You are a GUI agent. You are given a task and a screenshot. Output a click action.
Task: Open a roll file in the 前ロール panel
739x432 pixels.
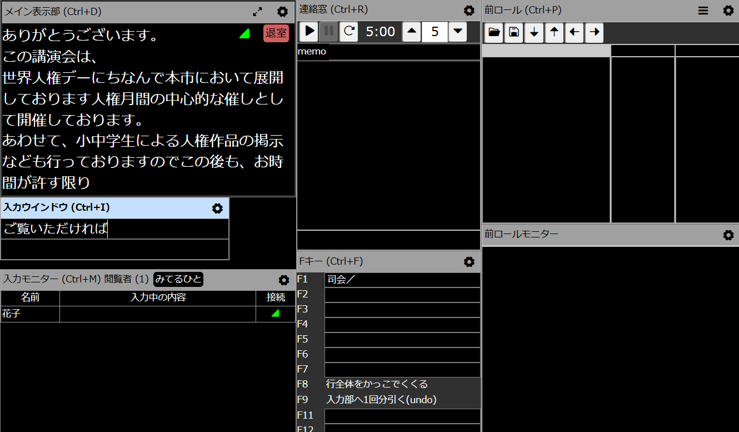pyautogui.click(x=493, y=33)
